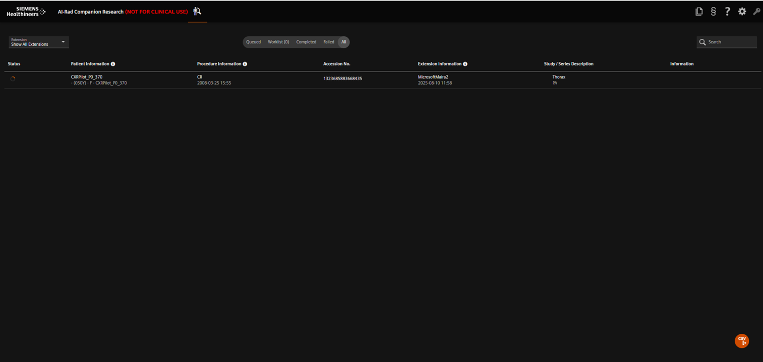Open help question mark icon

click(727, 11)
